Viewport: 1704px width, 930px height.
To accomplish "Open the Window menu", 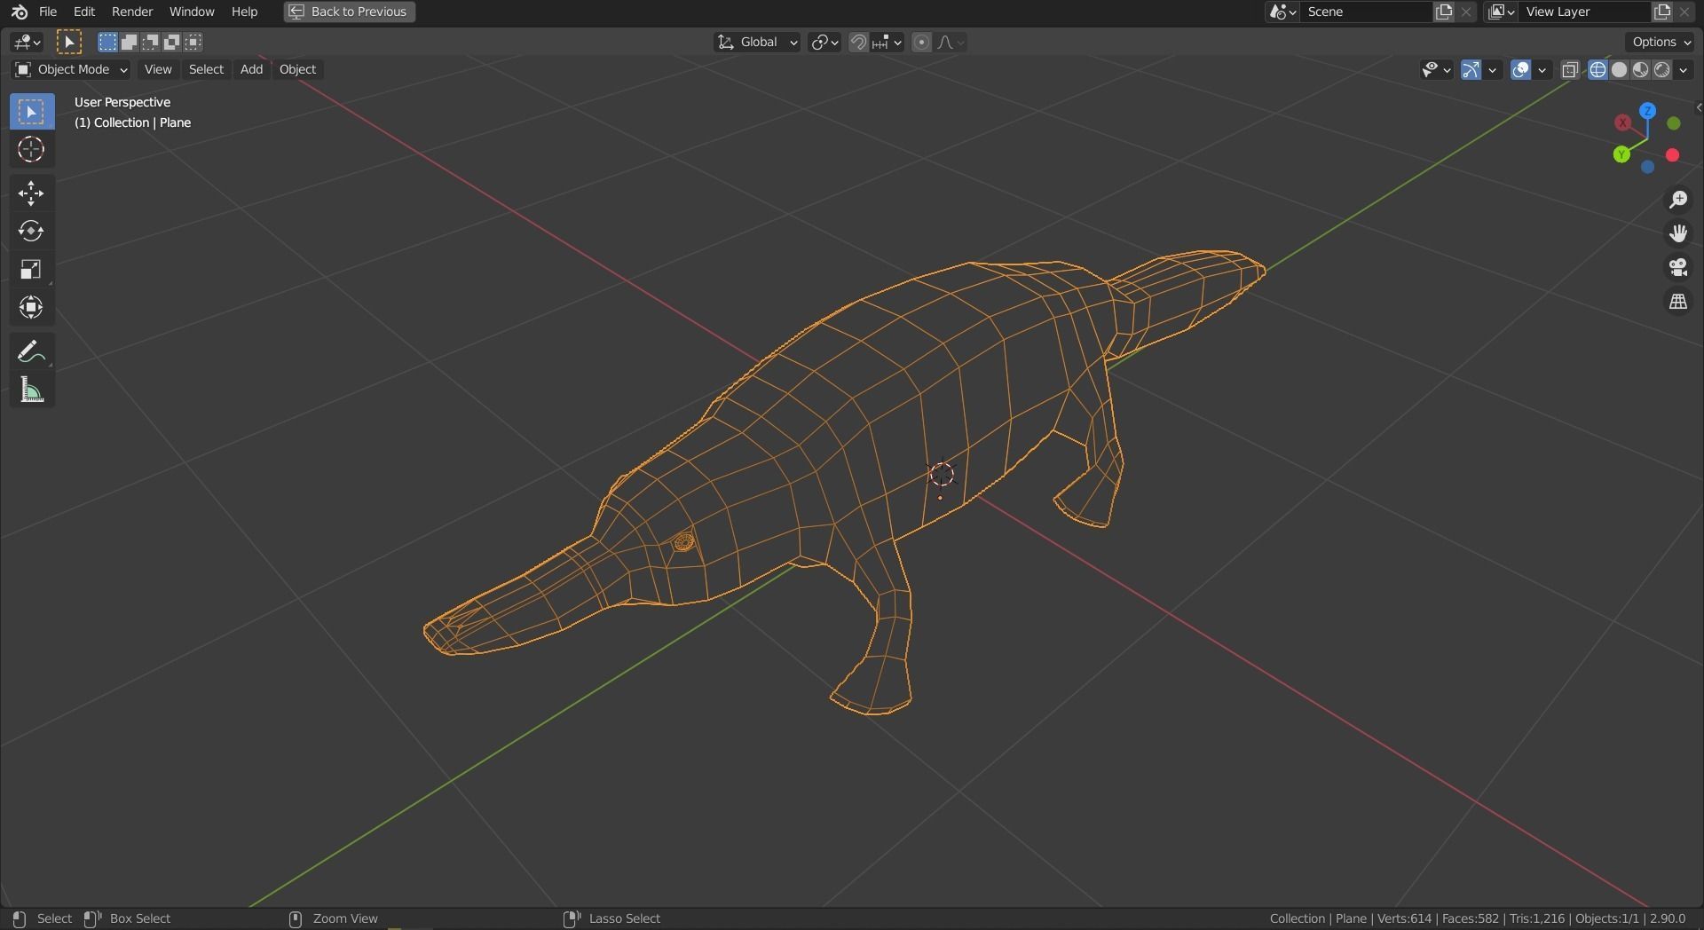I will (x=192, y=12).
